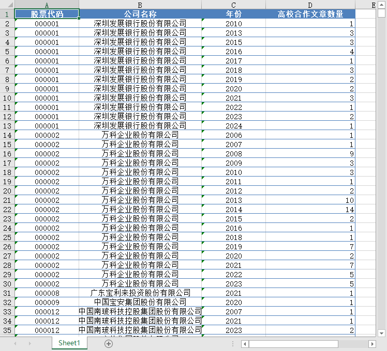Click vertical scrollbar down arrow
The image size is (387, 351).
(382, 333)
